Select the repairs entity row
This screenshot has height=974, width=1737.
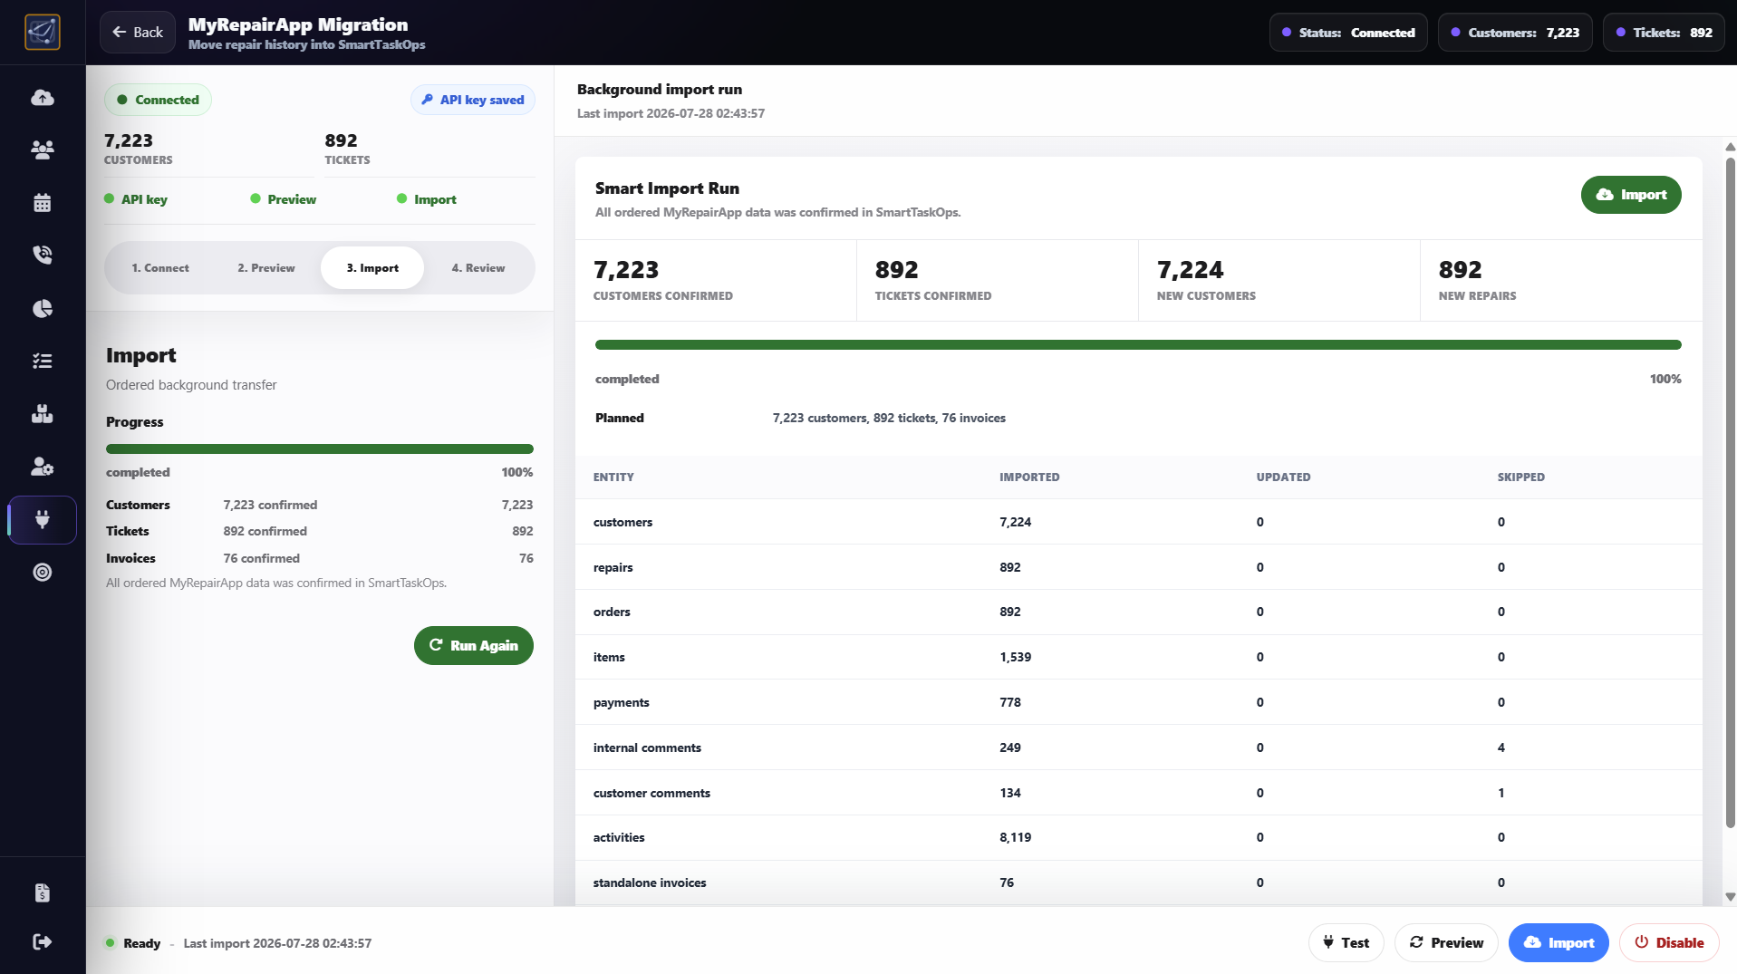tap(1138, 567)
